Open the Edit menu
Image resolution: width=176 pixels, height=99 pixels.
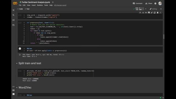pyautogui.click(x=24, y=5)
